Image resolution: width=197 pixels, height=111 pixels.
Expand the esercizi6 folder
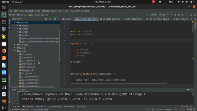point(15,45)
